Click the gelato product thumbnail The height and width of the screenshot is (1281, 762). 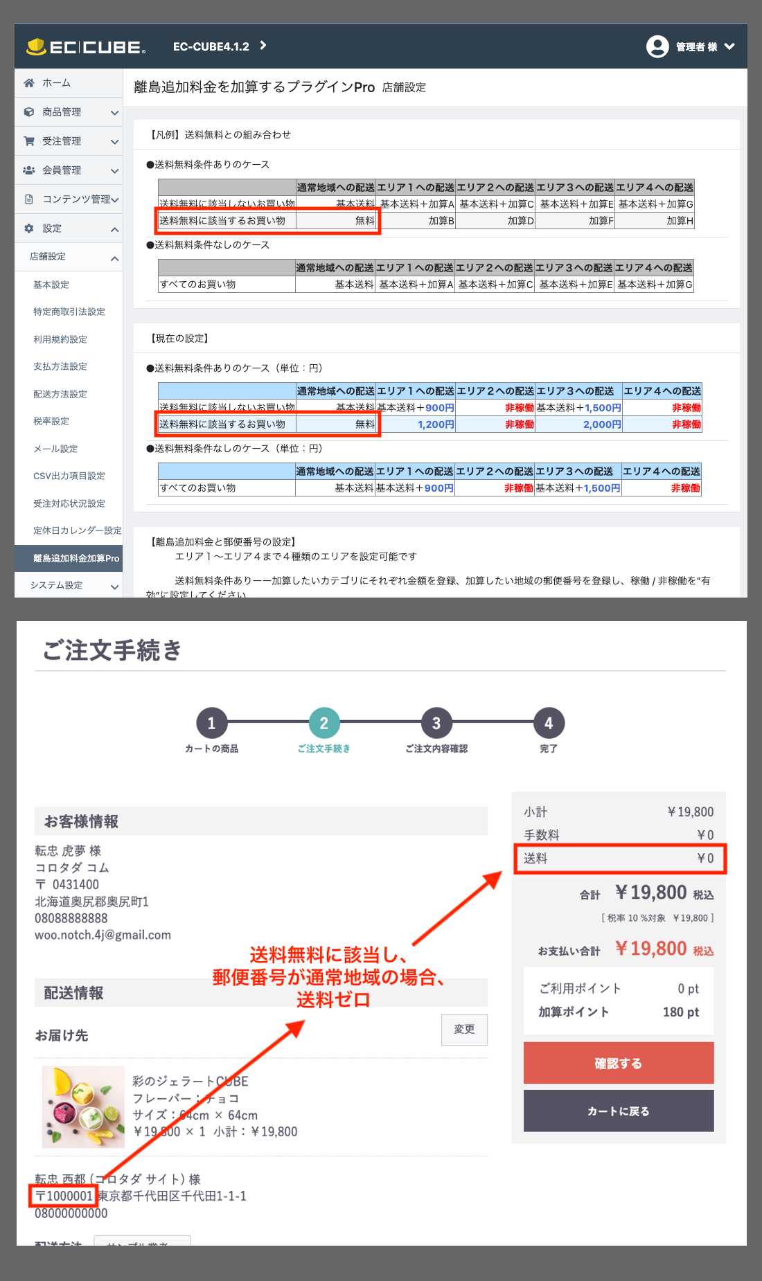(x=83, y=1107)
